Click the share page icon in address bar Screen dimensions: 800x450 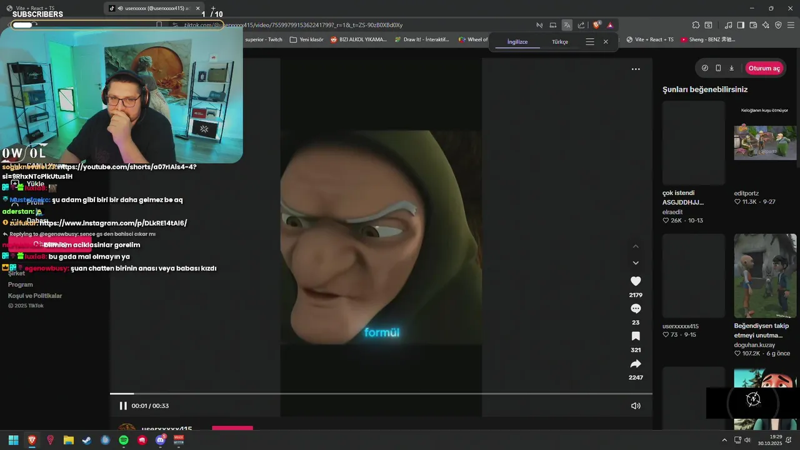coord(581,25)
